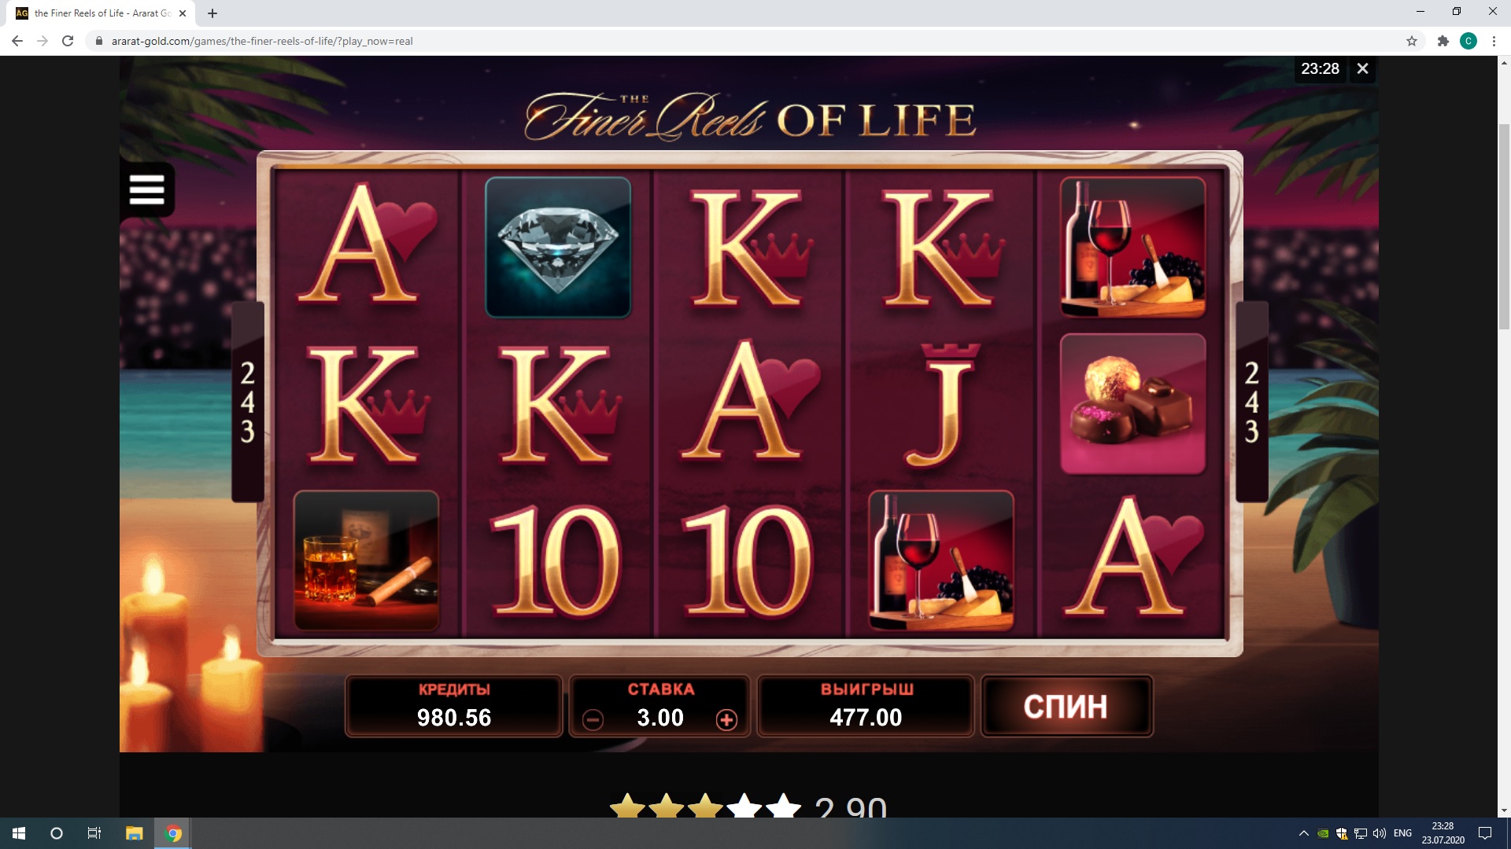Rate the game with the fifth star
This screenshot has height=849, width=1511.
782,806
